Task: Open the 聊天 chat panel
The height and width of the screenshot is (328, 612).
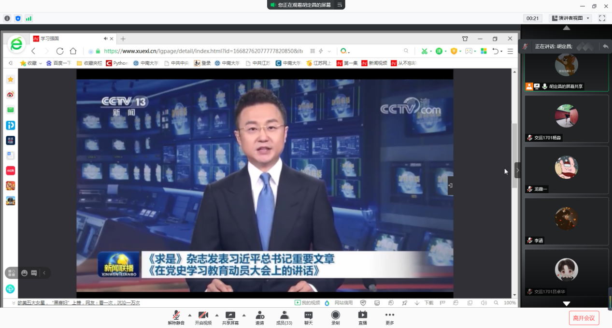Action: 308,317
